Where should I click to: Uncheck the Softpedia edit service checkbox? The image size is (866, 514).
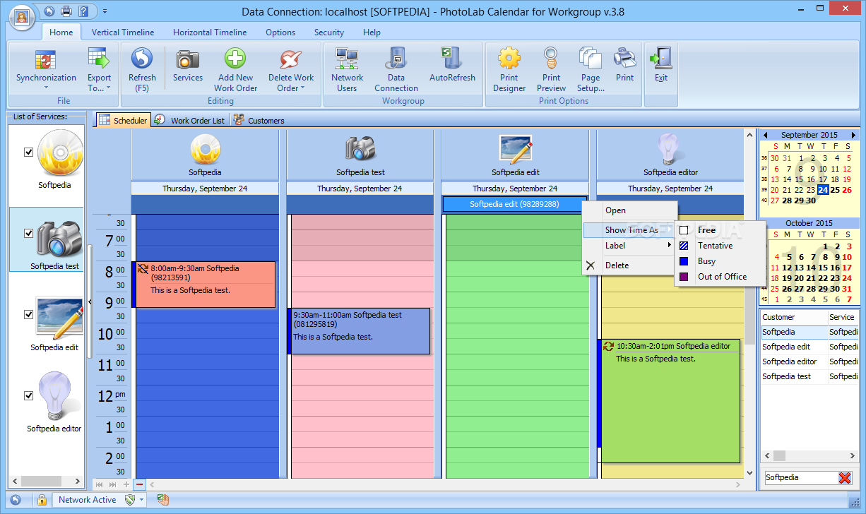click(x=29, y=314)
